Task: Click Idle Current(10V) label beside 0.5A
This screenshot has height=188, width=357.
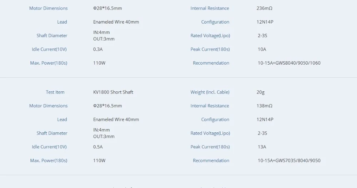Action: click(x=49, y=147)
